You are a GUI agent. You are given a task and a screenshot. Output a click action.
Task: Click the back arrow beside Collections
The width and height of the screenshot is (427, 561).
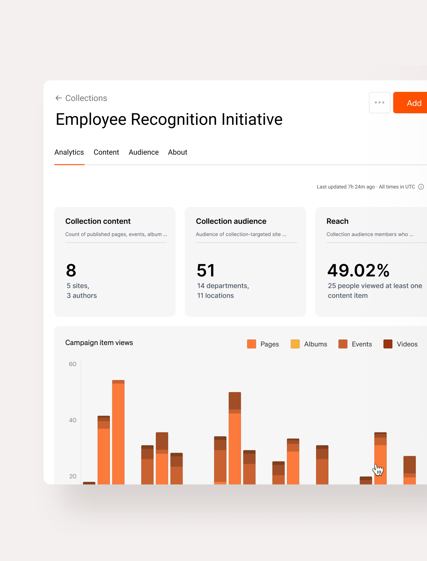(x=59, y=98)
